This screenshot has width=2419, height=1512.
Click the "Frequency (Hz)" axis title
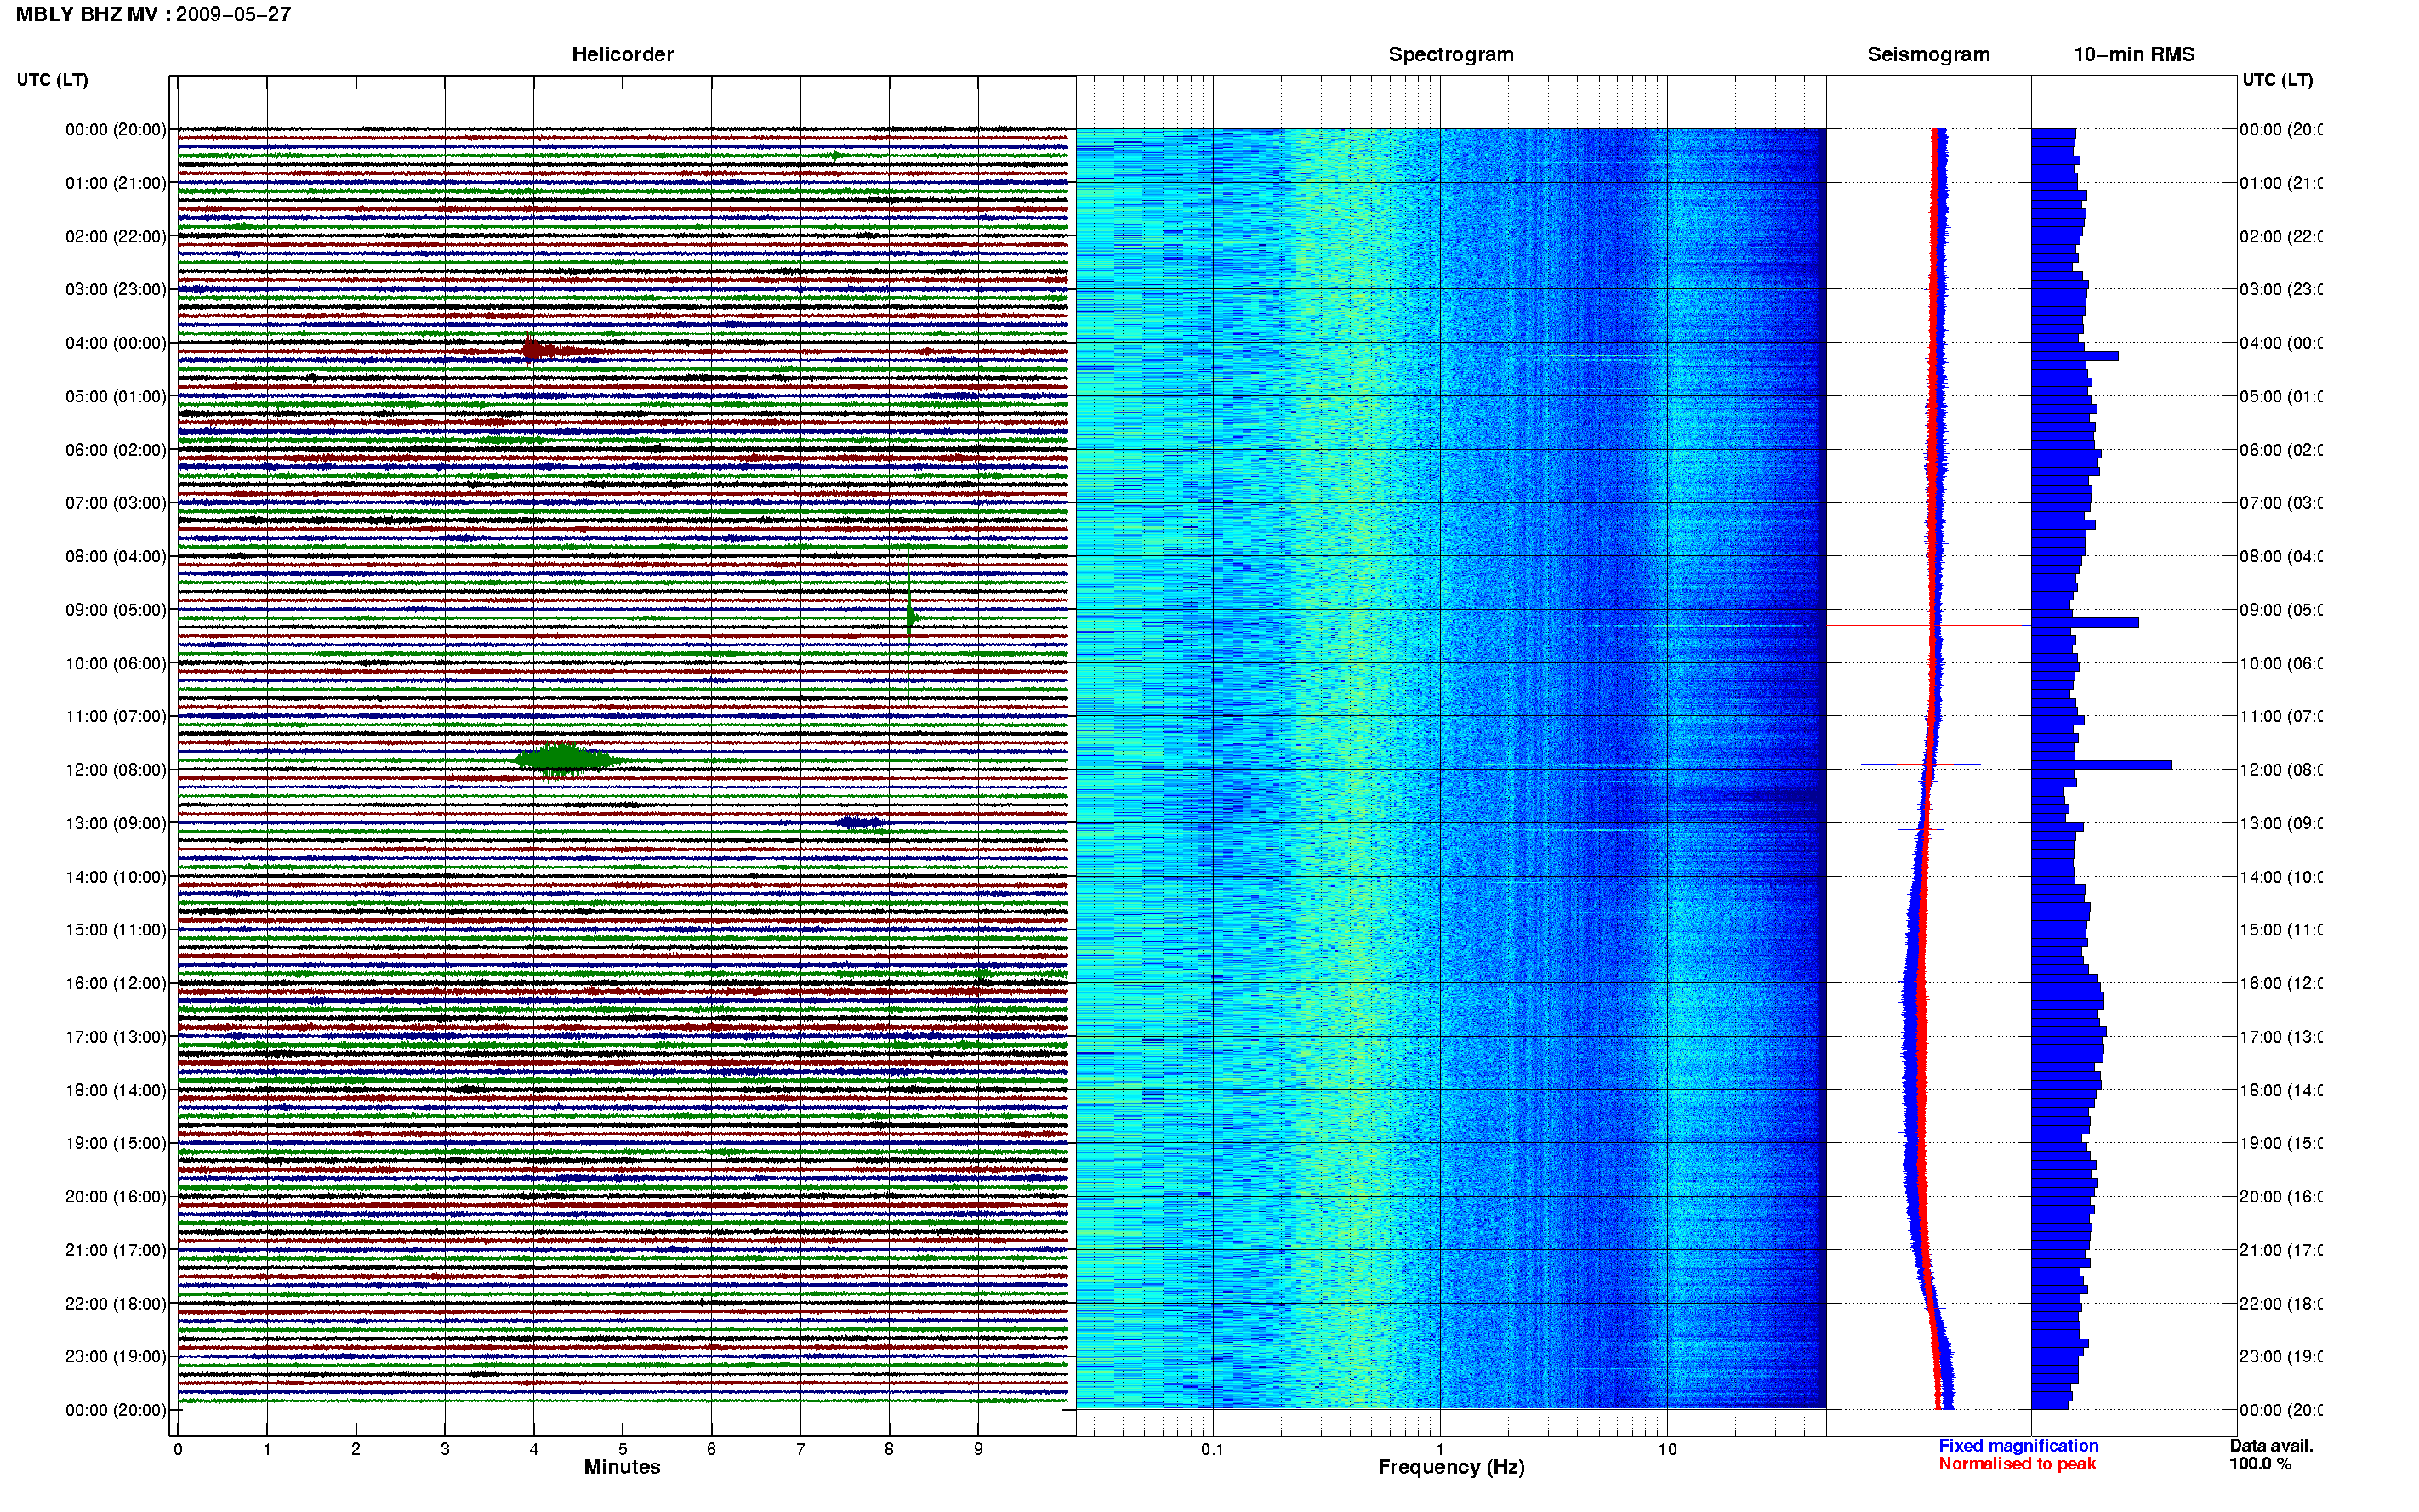coord(1451,1467)
